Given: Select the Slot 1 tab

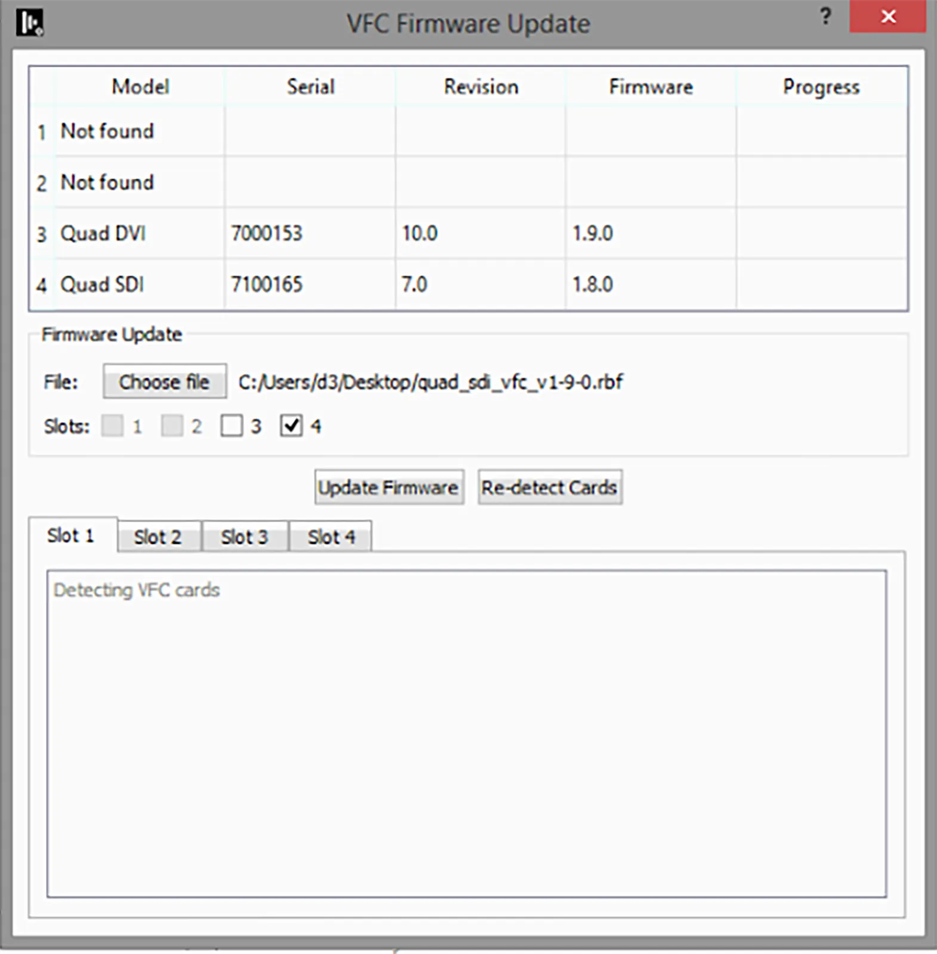Looking at the screenshot, I should [x=71, y=535].
